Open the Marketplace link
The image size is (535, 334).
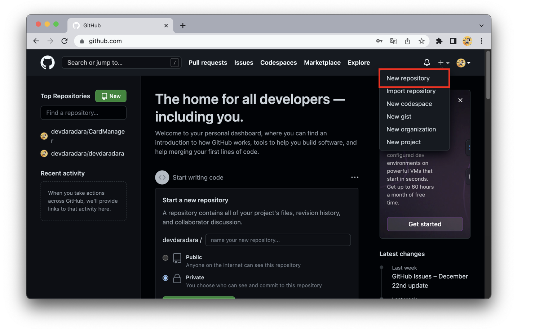click(x=322, y=63)
